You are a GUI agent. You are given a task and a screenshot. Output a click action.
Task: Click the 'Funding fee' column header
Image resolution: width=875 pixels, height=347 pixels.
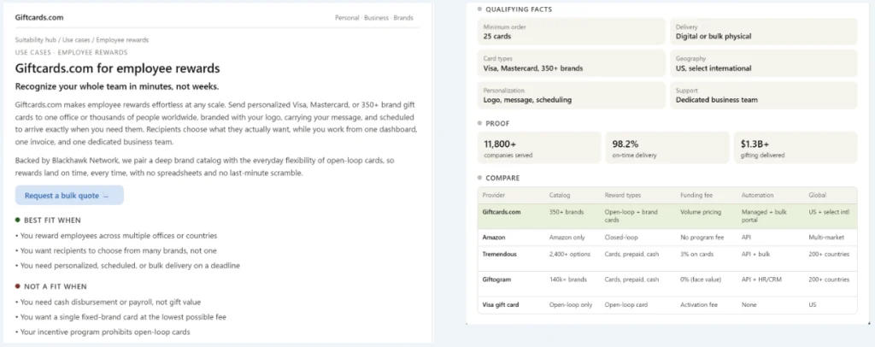tap(696, 195)
